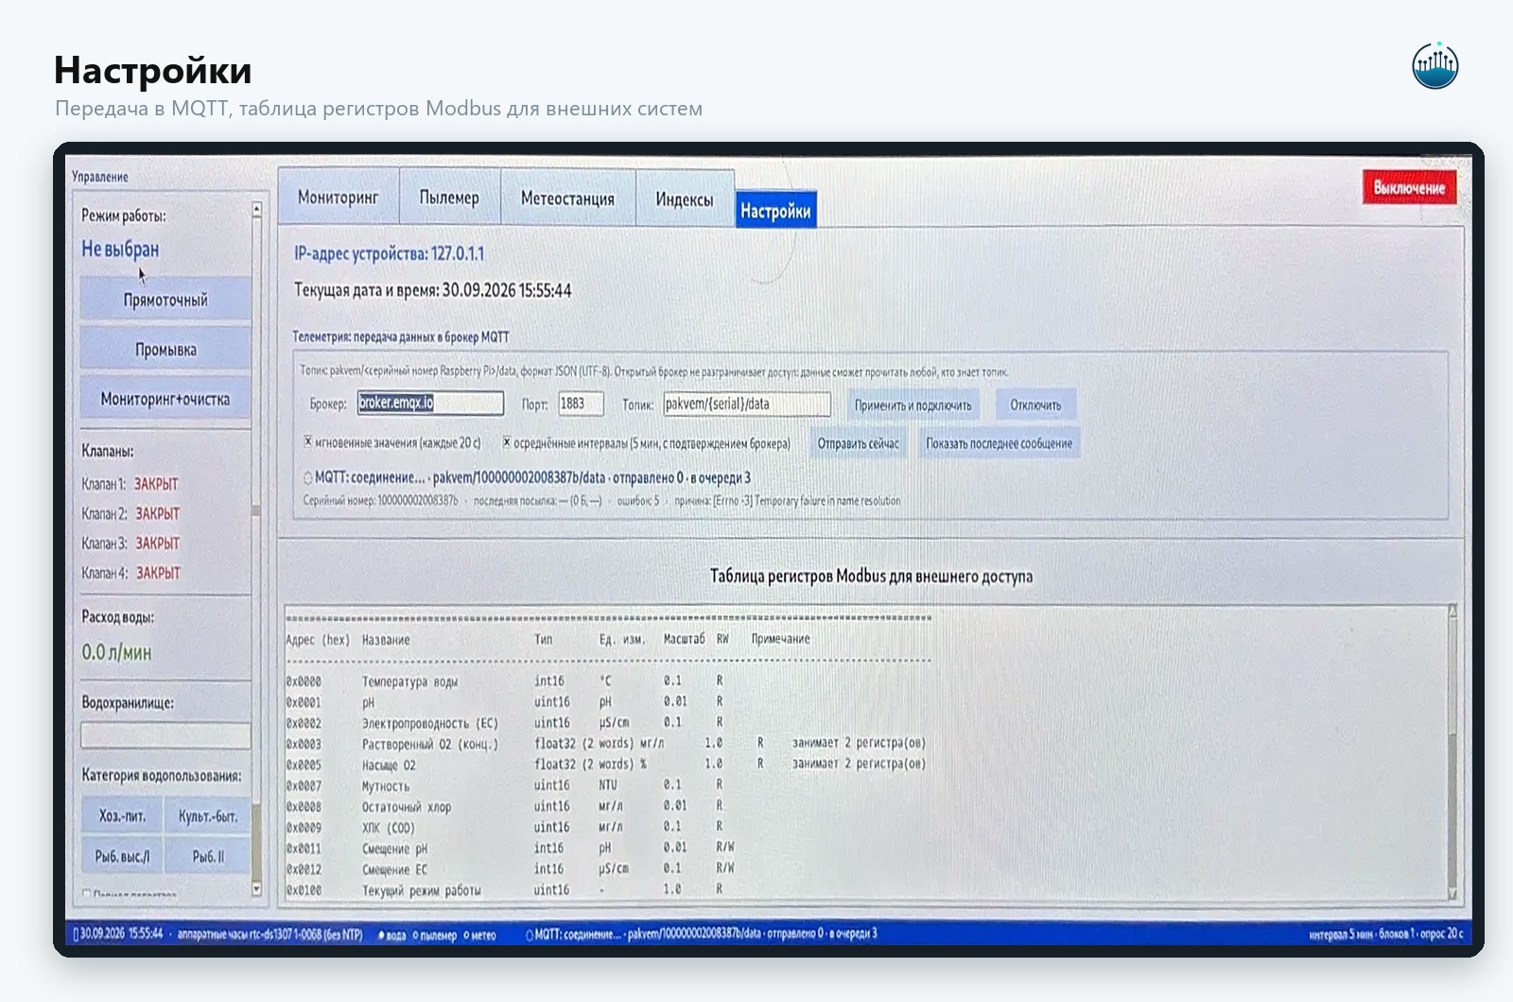The height and width of the screenshot is (1002, 1513).
Task: Click 'IP-адрес устройства: 127.0.1.1' text
Action: [x=389, y=253]
